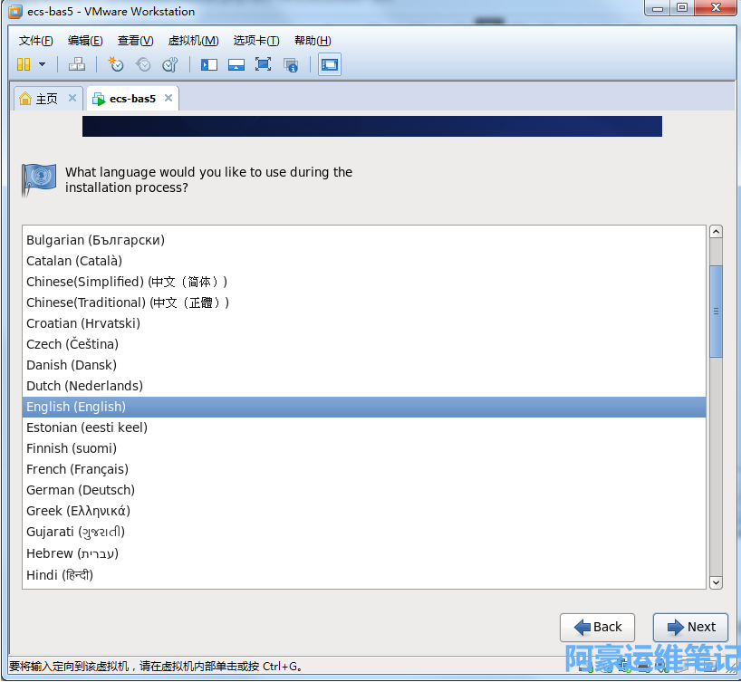Screen dimensions: 741x682
Task: Take a snapshot of the virtual machine
Action: click(116, 64)
